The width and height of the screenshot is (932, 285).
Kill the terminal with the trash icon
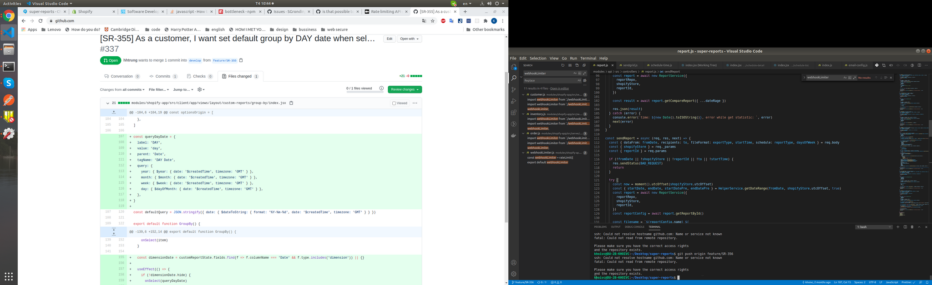(912, 227)
